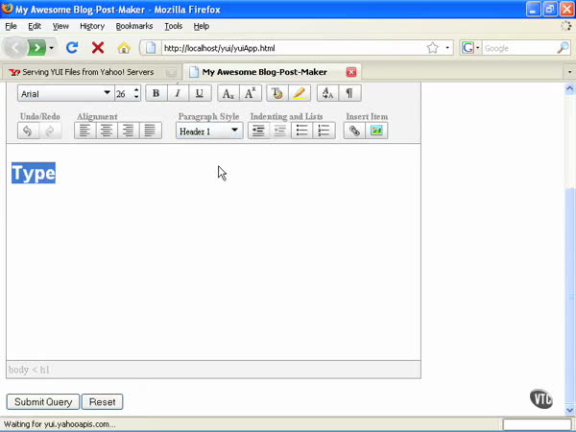Toggle italic text formatting

tap(178, 93)
